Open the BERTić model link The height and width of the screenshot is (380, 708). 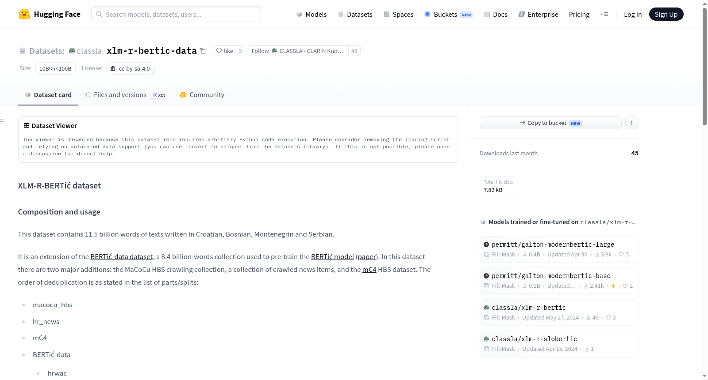332,256
